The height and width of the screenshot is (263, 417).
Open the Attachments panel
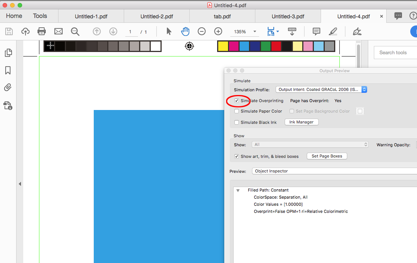tap(7, 87)
